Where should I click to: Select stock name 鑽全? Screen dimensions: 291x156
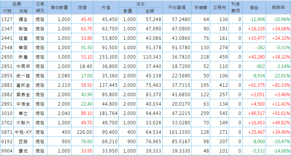23,19
